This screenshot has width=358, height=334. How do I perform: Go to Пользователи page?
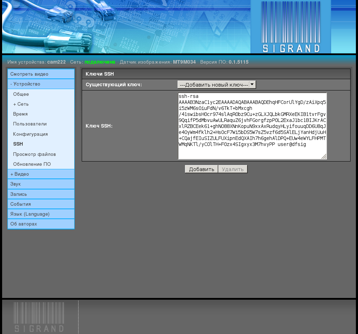[30, 124]
